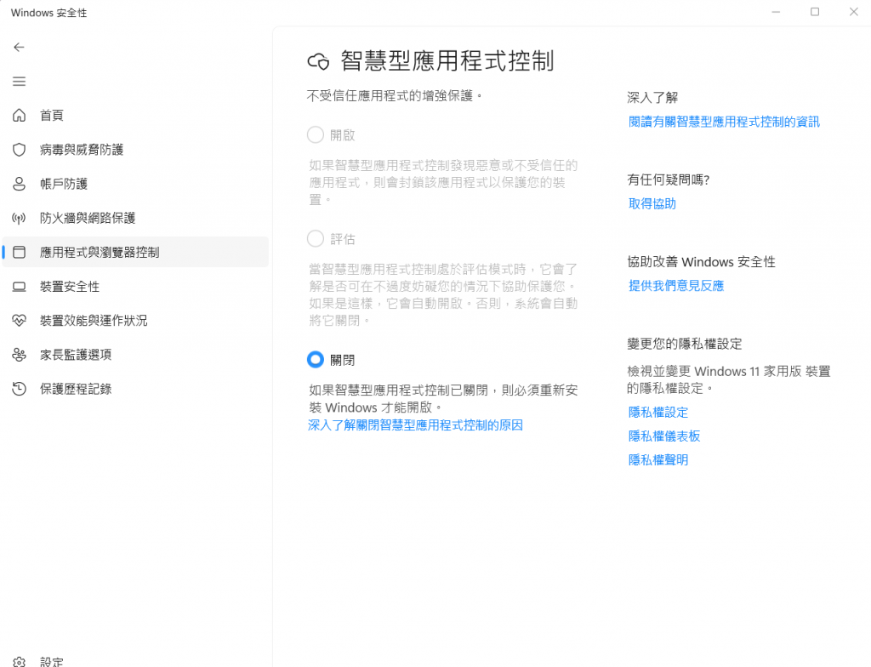
Task: Click the 家長監護選項 family icon
Action: (x=19, y=355)
